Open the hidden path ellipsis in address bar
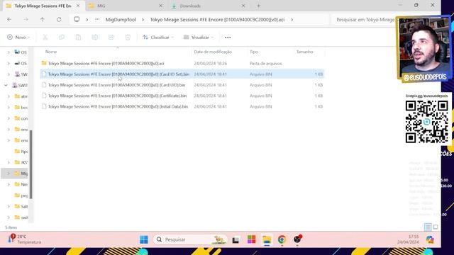This screenshot has width=454, height=255. click(97, 20)
